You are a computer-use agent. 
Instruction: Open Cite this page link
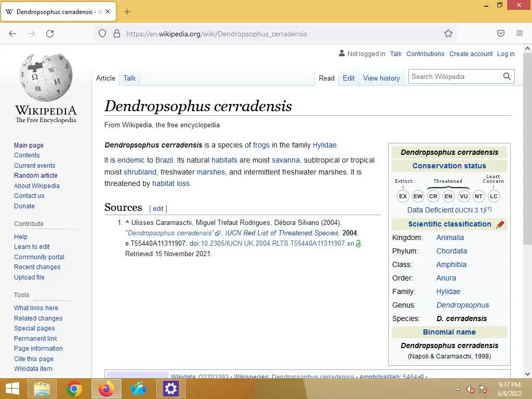pyautogui.click(x=34, y=358)
